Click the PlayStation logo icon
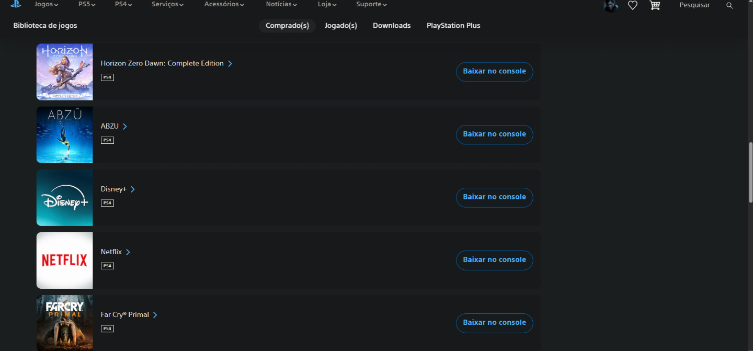 [x=15, y=4]
